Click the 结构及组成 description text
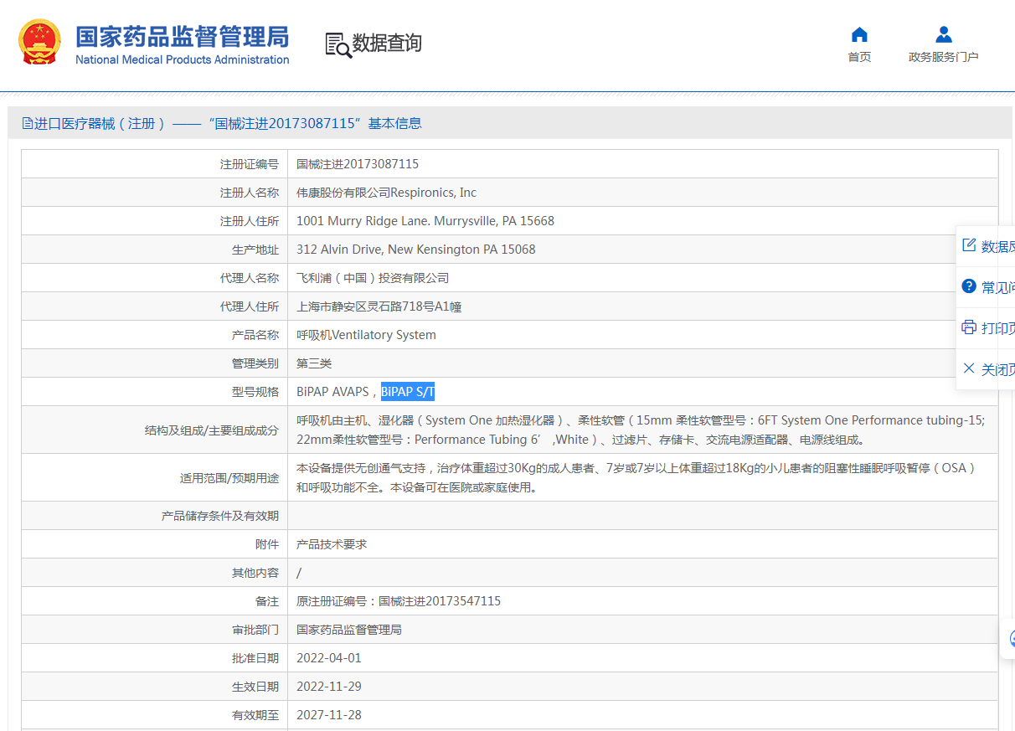The height and width of the screenshot is (731, 1015). 641,430
